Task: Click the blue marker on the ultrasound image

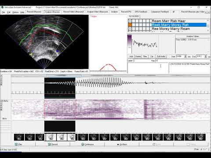Action: 58,51
